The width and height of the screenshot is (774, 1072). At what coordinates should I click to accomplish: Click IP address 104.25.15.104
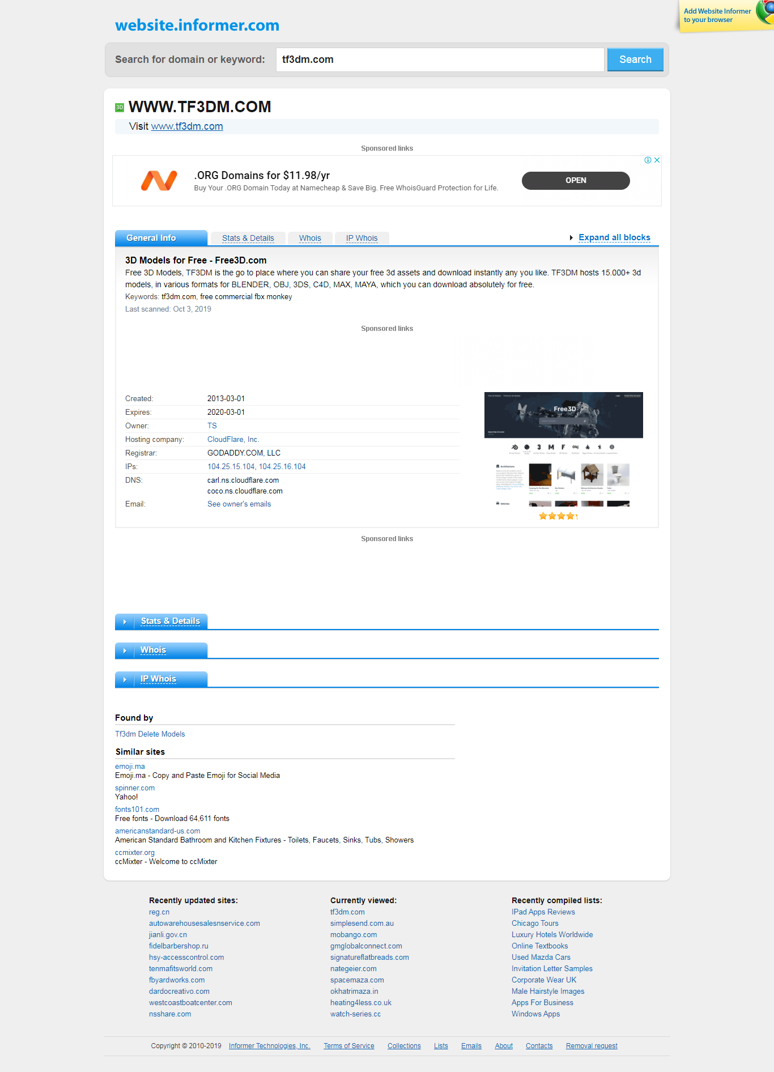231,467
